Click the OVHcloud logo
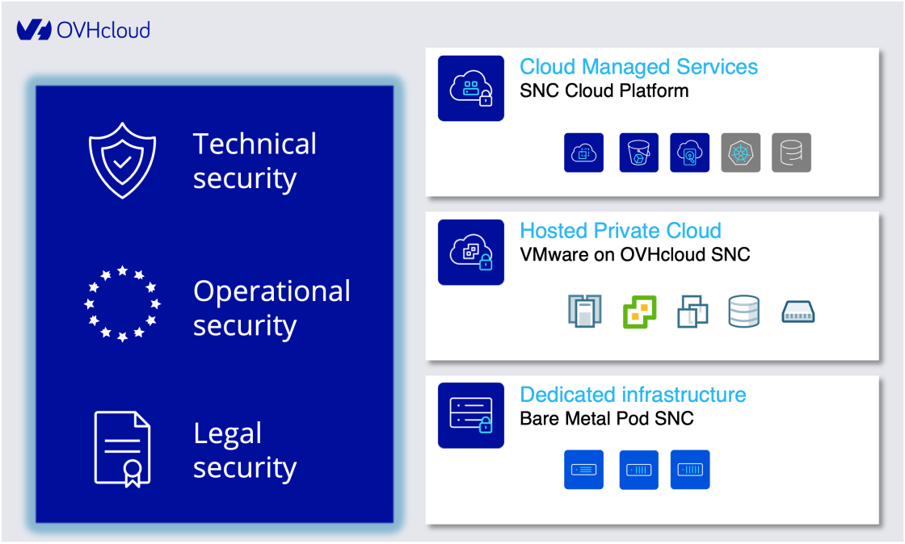Image resolution: width=905 pixels, height=544 pixels. click(83, 30)
